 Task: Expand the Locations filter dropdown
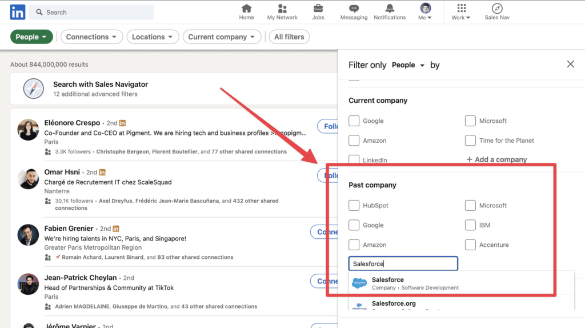pyautogui.click(x=153, y=37)
